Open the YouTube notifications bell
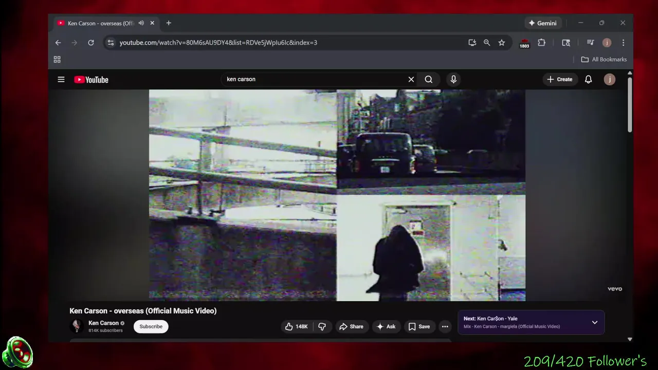The height and width of the screenshot is (370, 658). 588,79
